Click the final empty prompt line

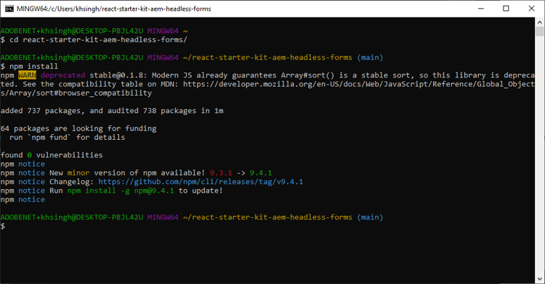pos(267,226)
